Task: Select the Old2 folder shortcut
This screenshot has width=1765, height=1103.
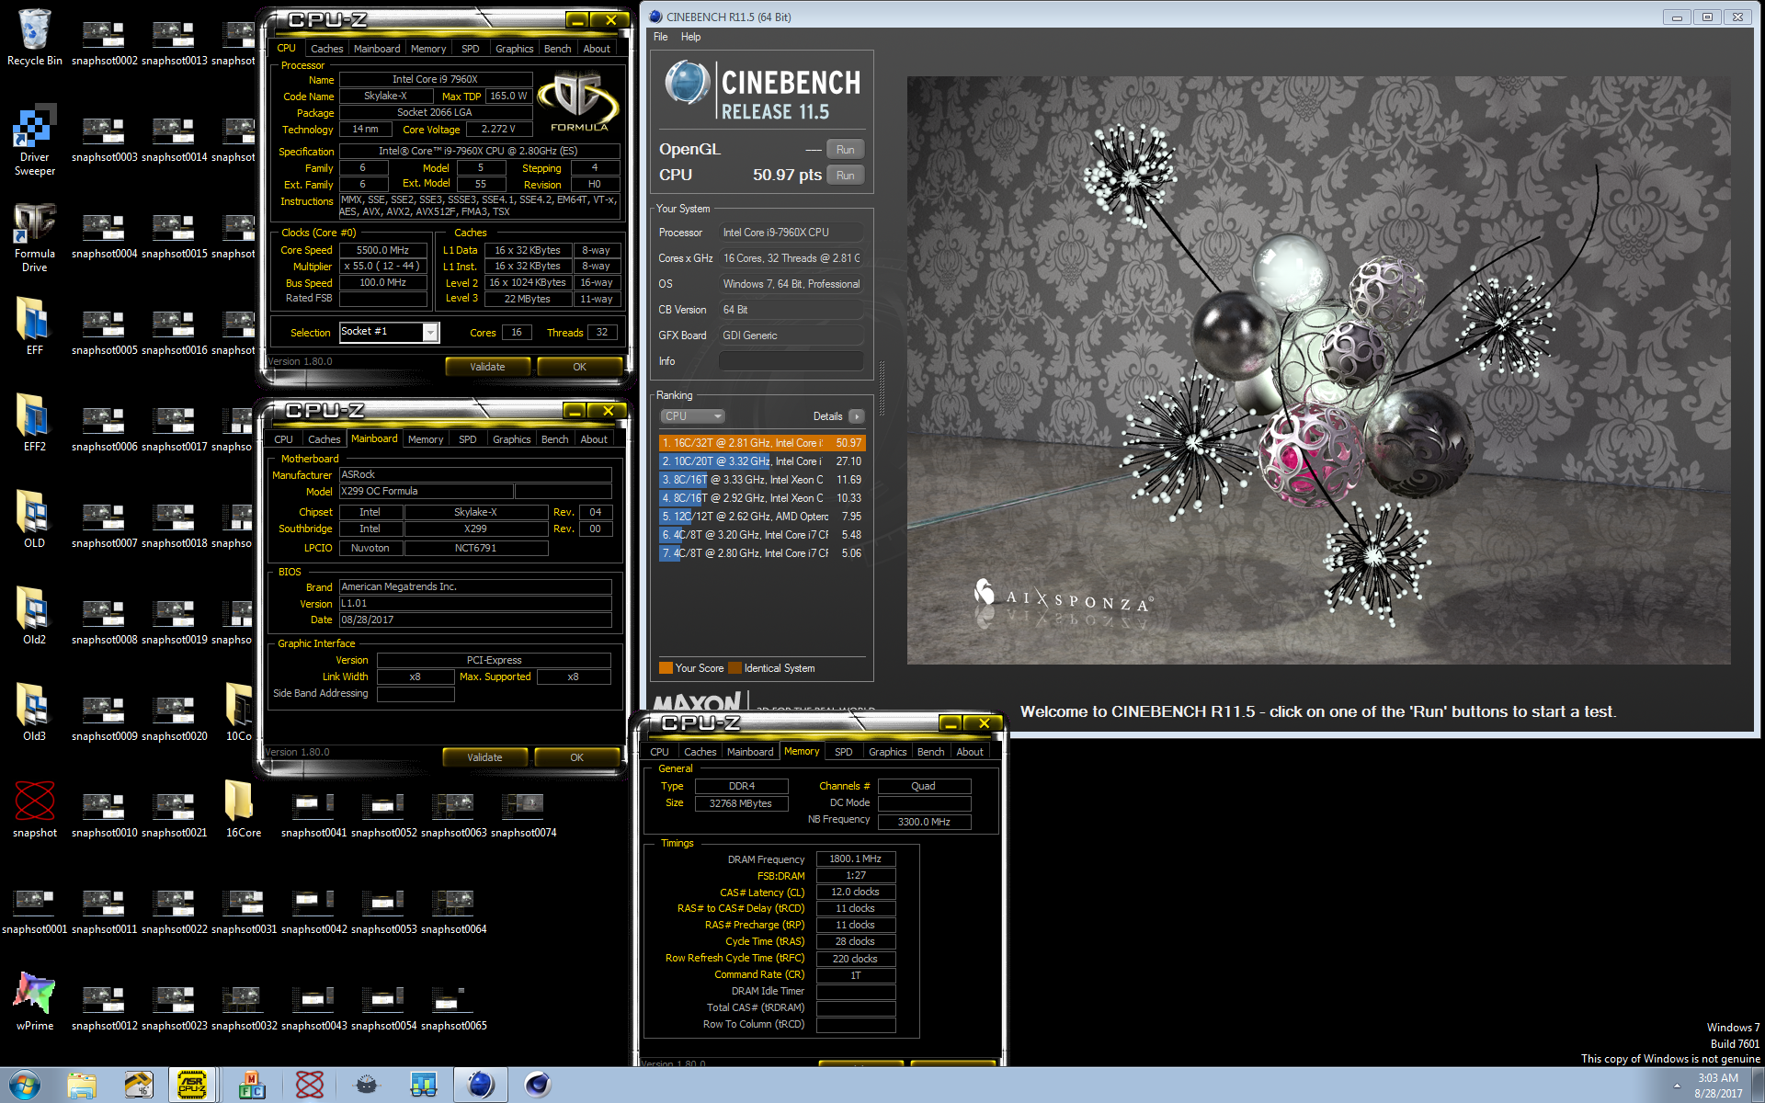Action: tap(34, 616)
